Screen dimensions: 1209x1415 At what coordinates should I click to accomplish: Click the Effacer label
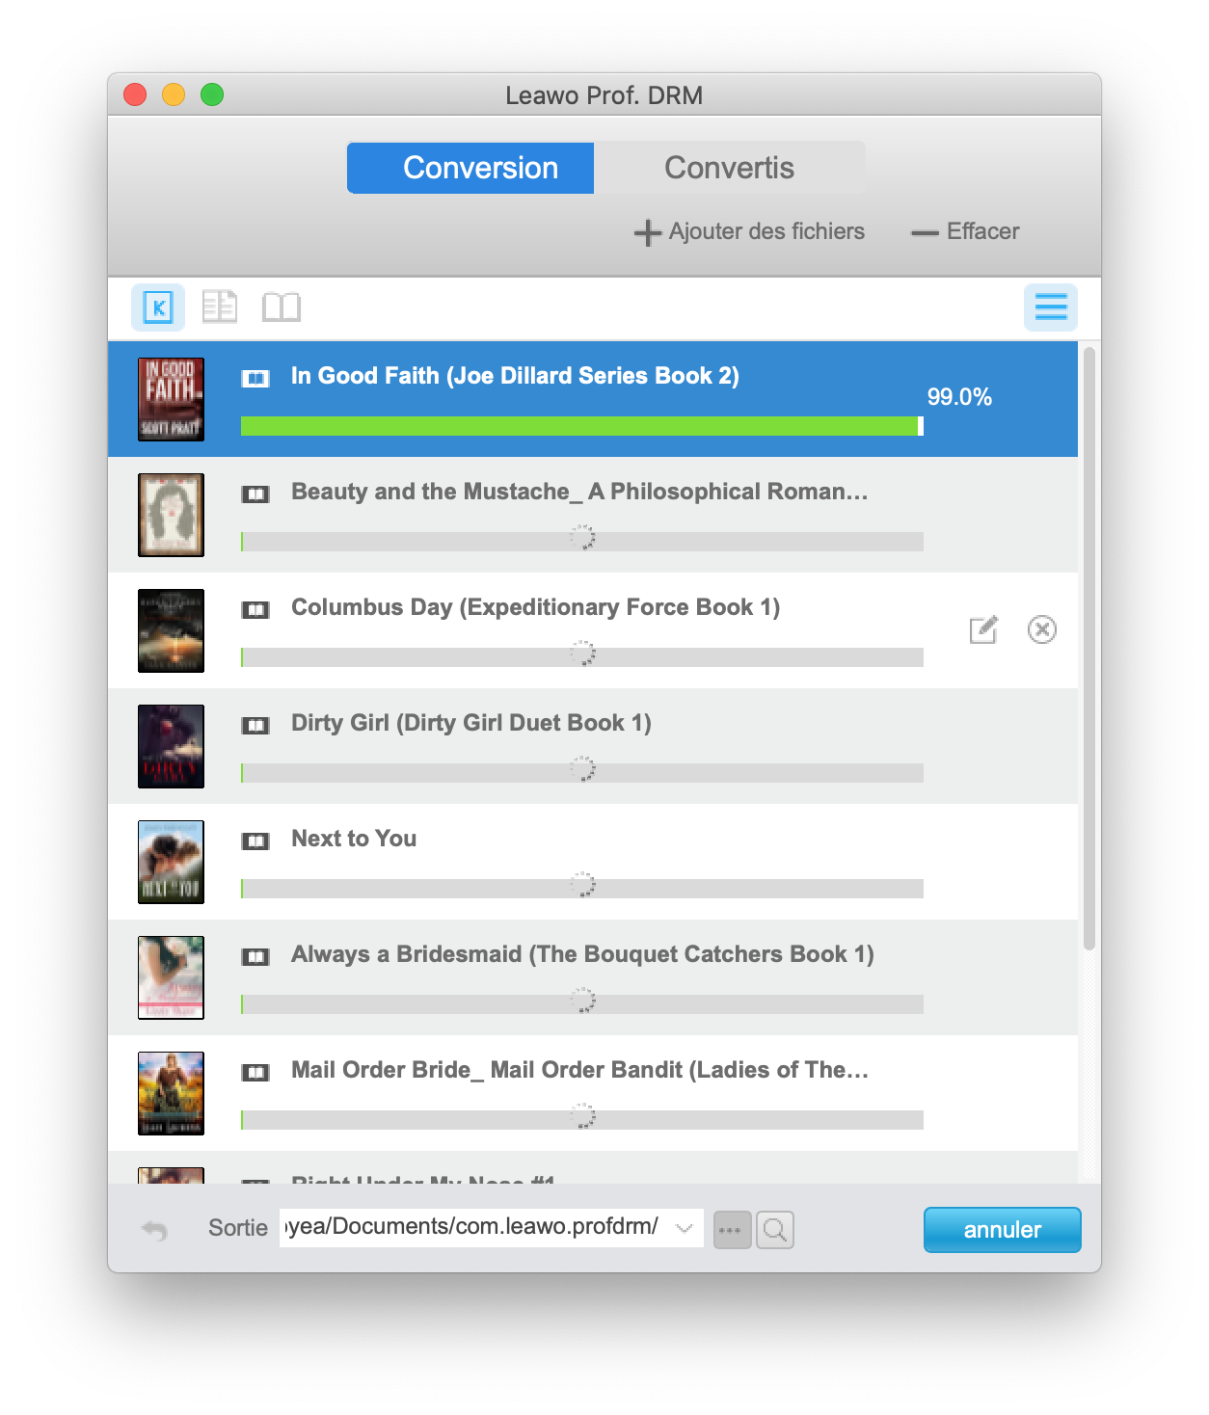click(982, 231)
